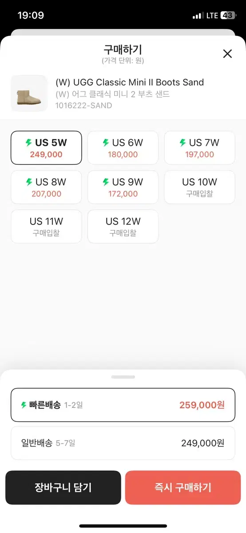Tap the bottom sheet drag handle
The height and width of the screenshot is (533, 246).
tap(123, 377)
